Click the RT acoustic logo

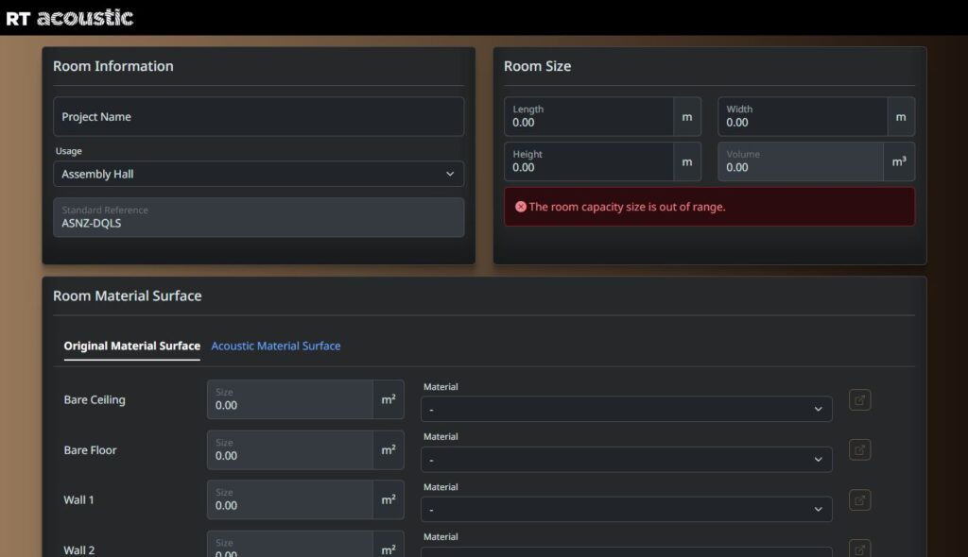pyautogui.click(x=69, y=18)
